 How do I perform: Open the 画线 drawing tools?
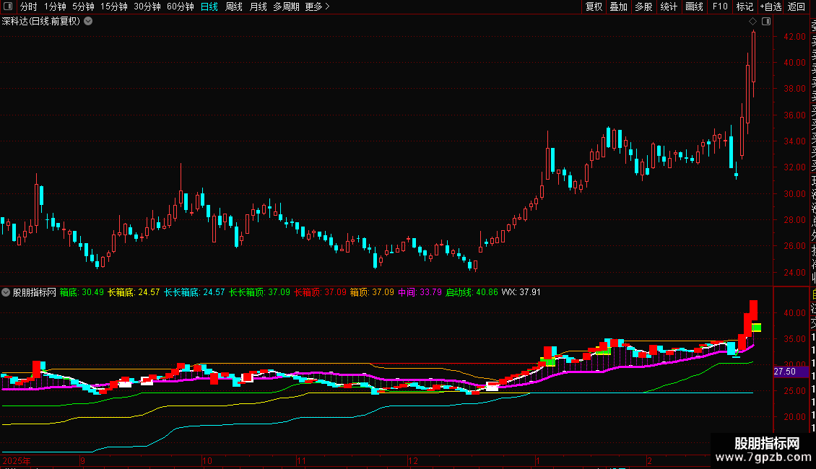[694, 7]
